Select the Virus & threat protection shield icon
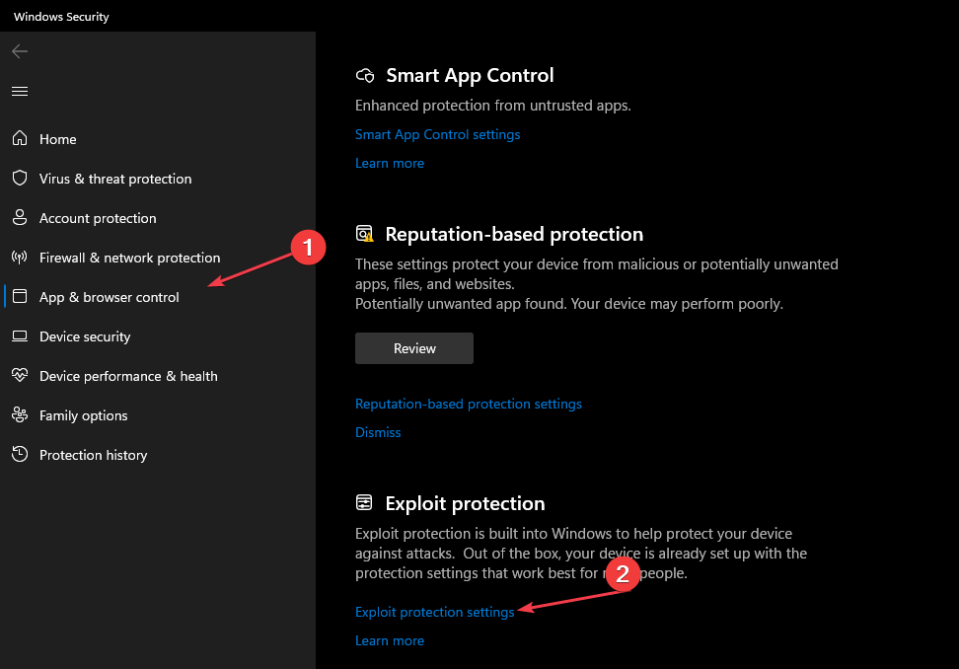Viewport: 959px width, 669px height. (x=20, y=179)
